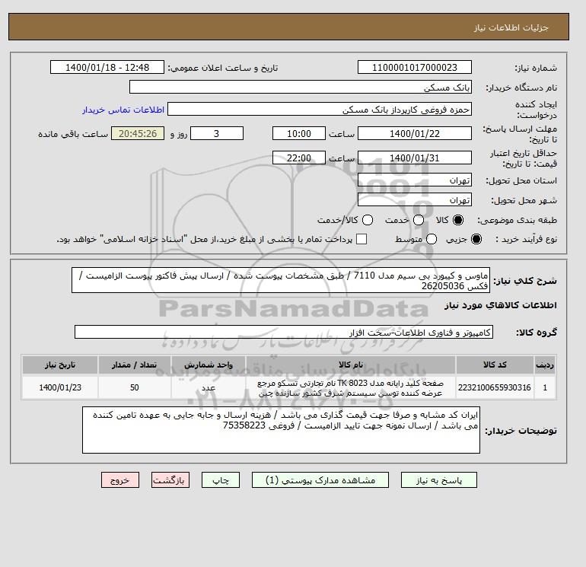Click the response deadline date 1400/01/22 field
Image resolution: width=586 pixels, height=567 pixels.
(x=415, y=133)
